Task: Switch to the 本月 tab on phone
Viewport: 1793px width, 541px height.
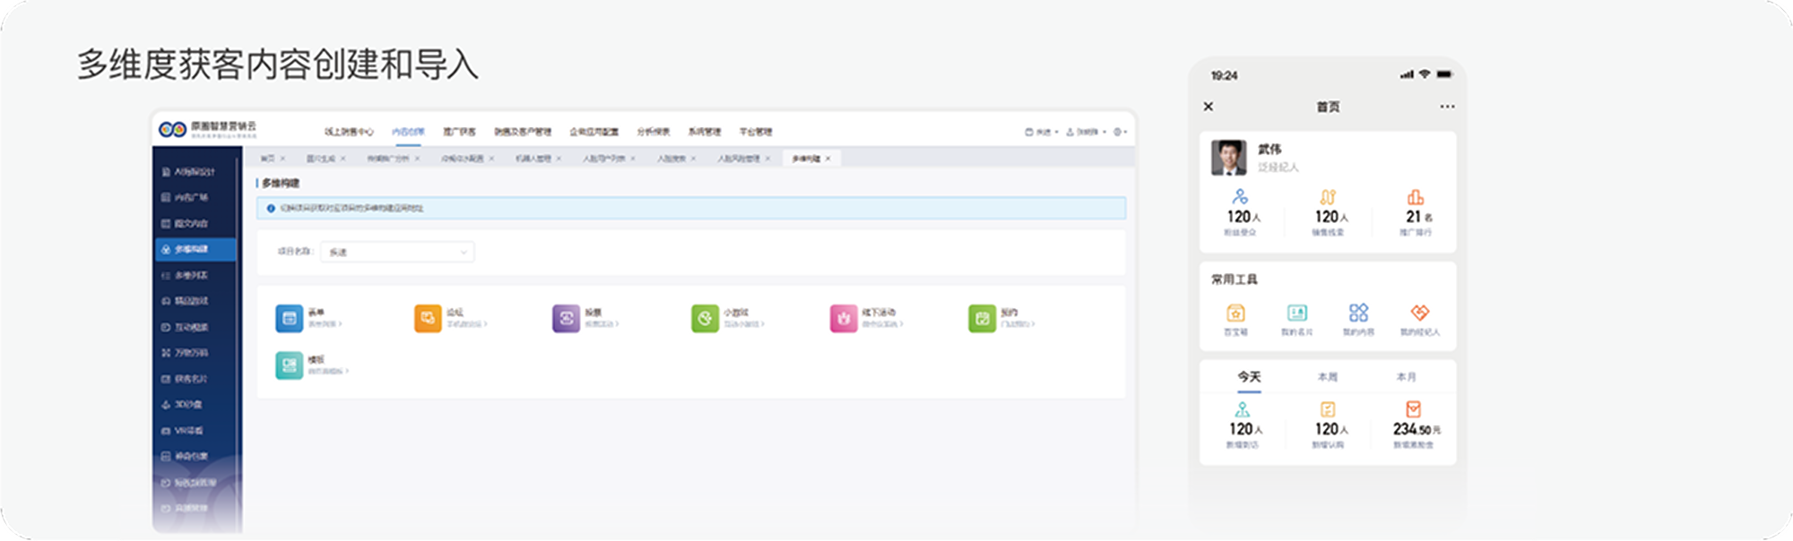Action: pyautogui.click(x=1406, y=377)
